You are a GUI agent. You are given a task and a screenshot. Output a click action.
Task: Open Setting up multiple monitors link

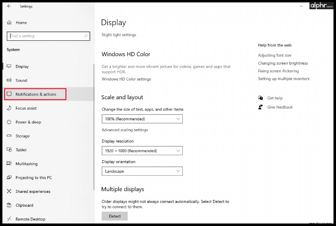(284, 79)
